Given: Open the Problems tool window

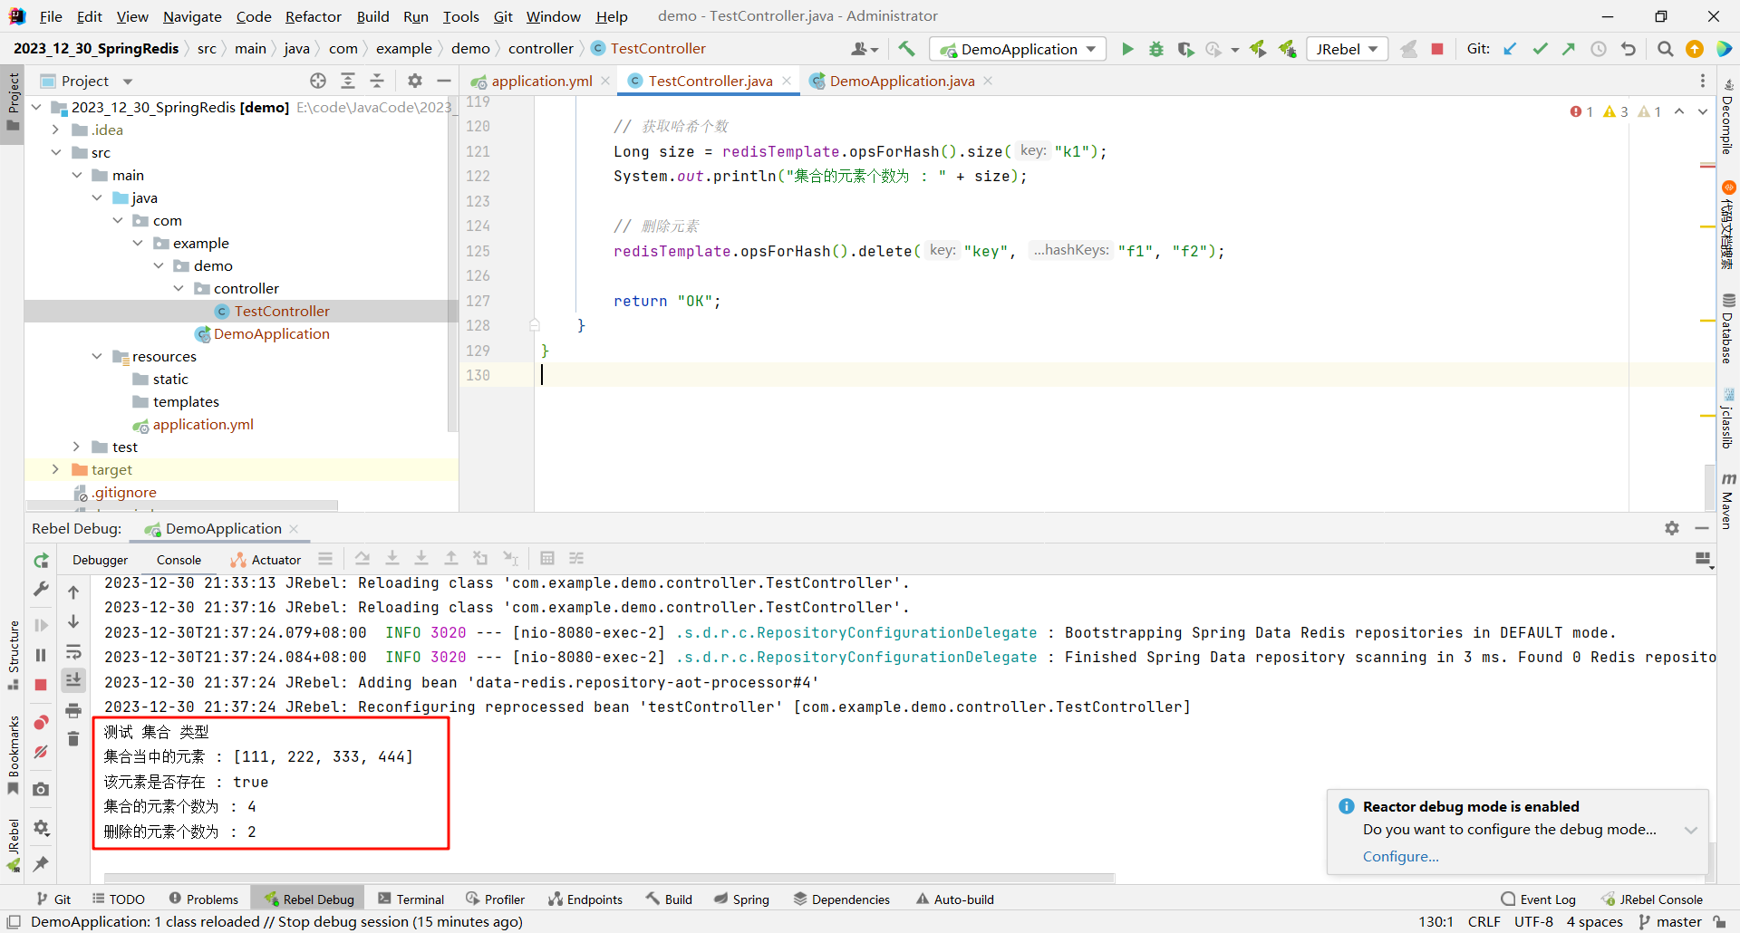Looking at the screenshot, I should click(204, 899).
